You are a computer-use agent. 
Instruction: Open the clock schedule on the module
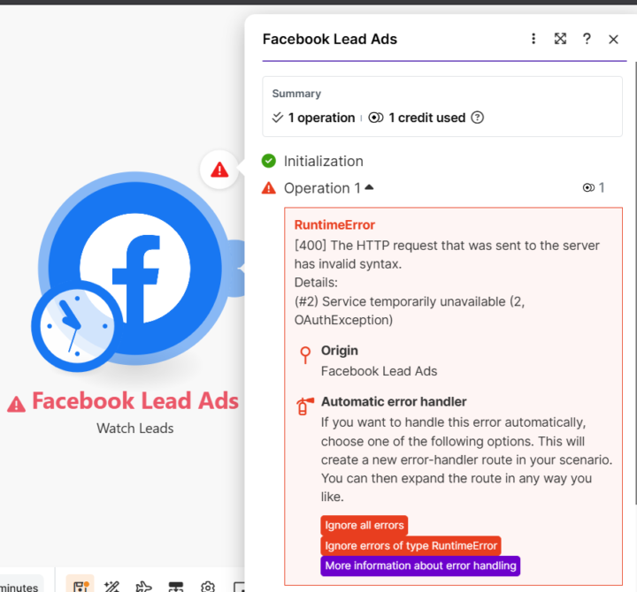[x=77, y=326]
